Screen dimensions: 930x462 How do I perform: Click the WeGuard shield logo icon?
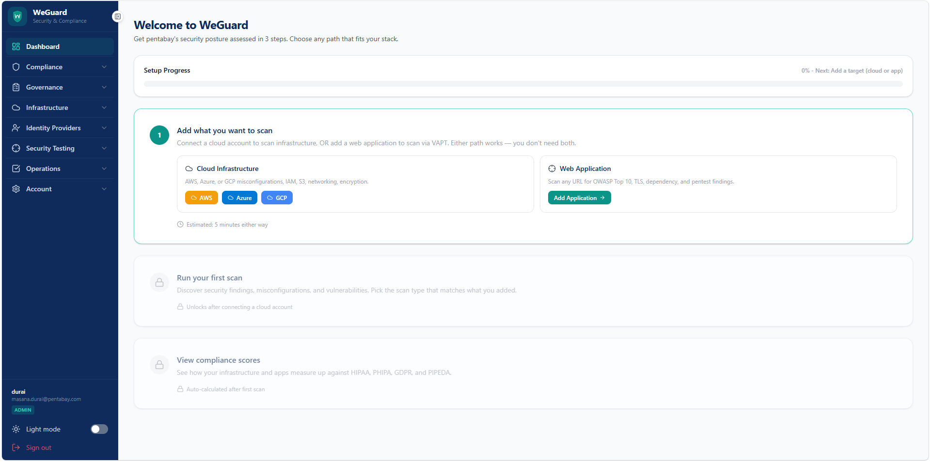coord(17,16)
